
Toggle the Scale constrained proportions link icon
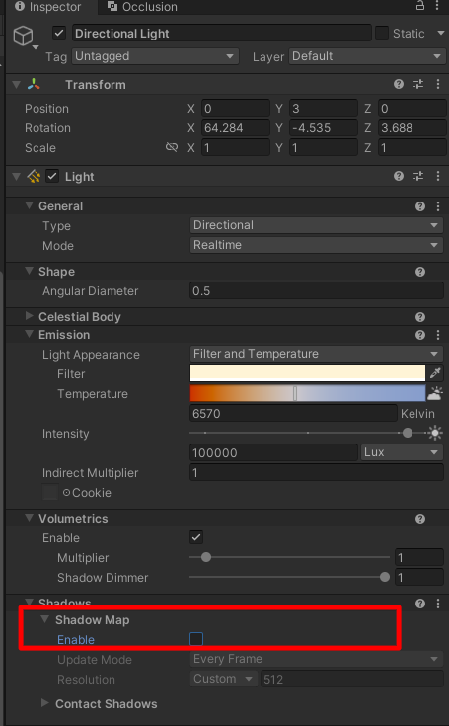point(172,147)
